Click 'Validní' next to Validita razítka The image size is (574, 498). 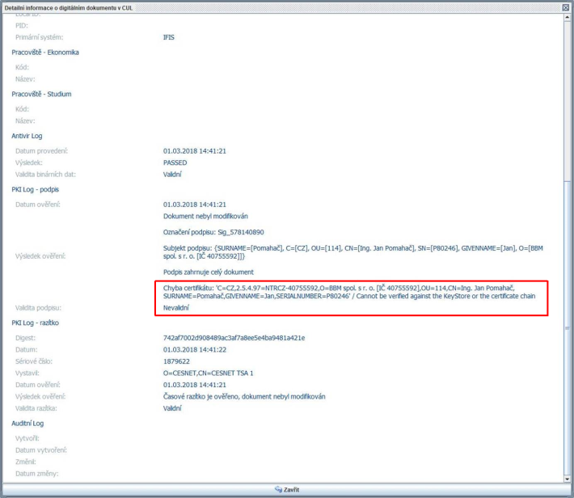pos(172,408)
